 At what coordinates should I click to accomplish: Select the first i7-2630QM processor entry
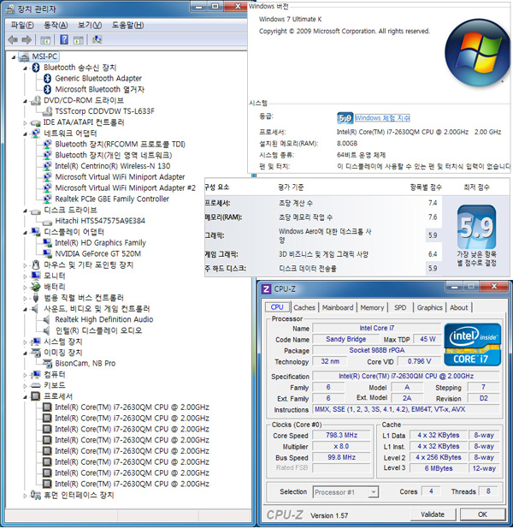[x=132, y=407]
